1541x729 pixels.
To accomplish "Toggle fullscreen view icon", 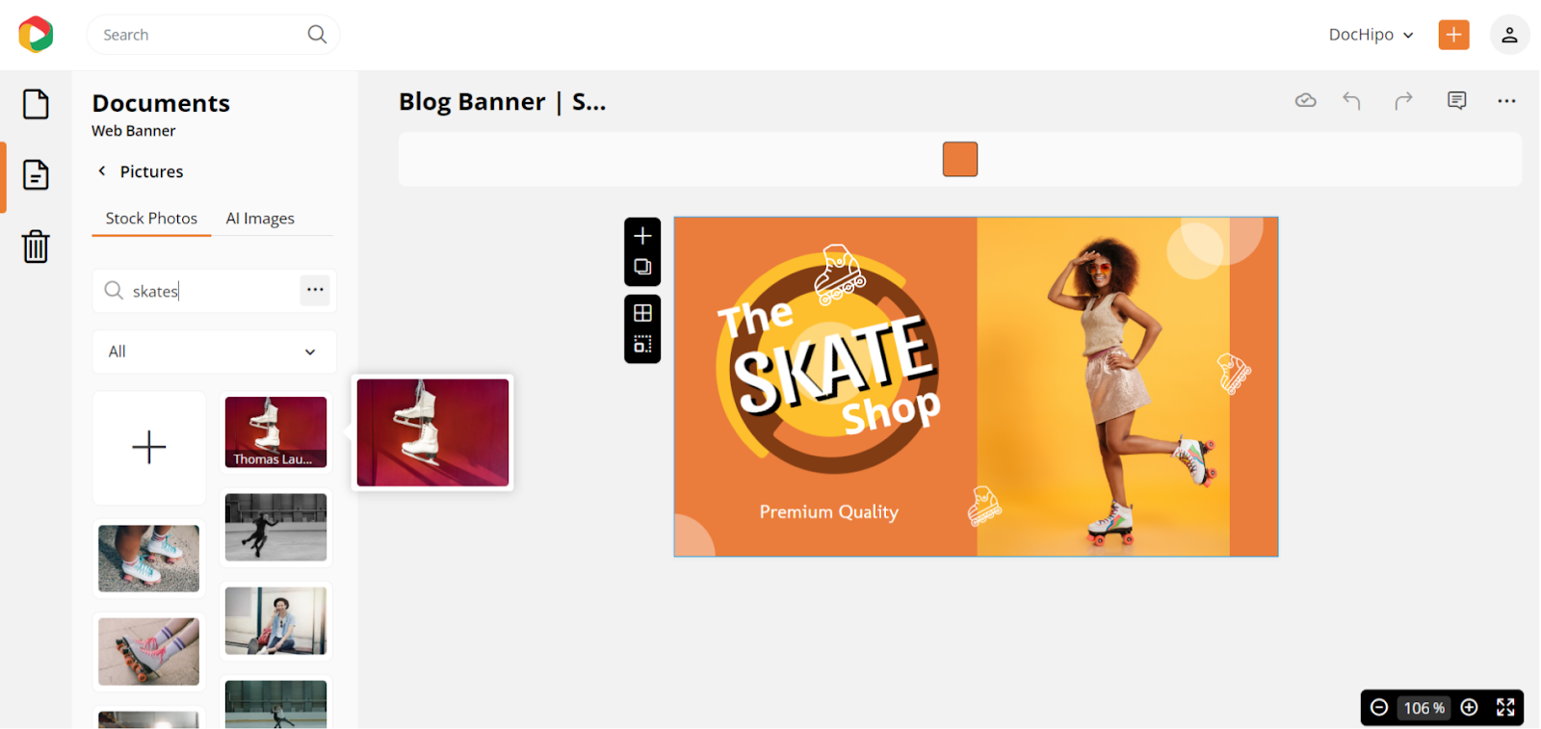I will 1505,708.
